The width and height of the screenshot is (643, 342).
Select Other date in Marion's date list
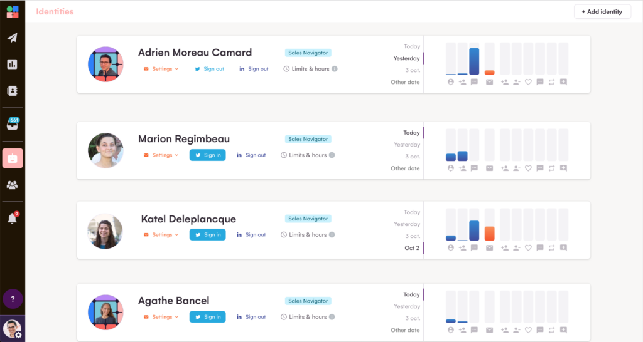click(x=405, y=168)
